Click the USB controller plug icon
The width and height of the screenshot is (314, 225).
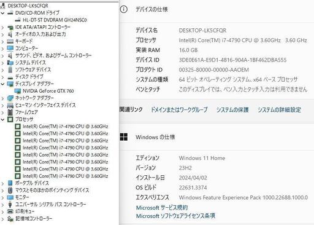[x=10, y=204]
